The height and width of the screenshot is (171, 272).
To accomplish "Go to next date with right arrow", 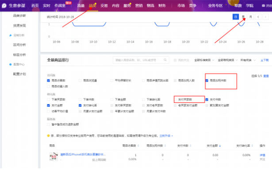I will pyautogui.click(x=265, y=17).
